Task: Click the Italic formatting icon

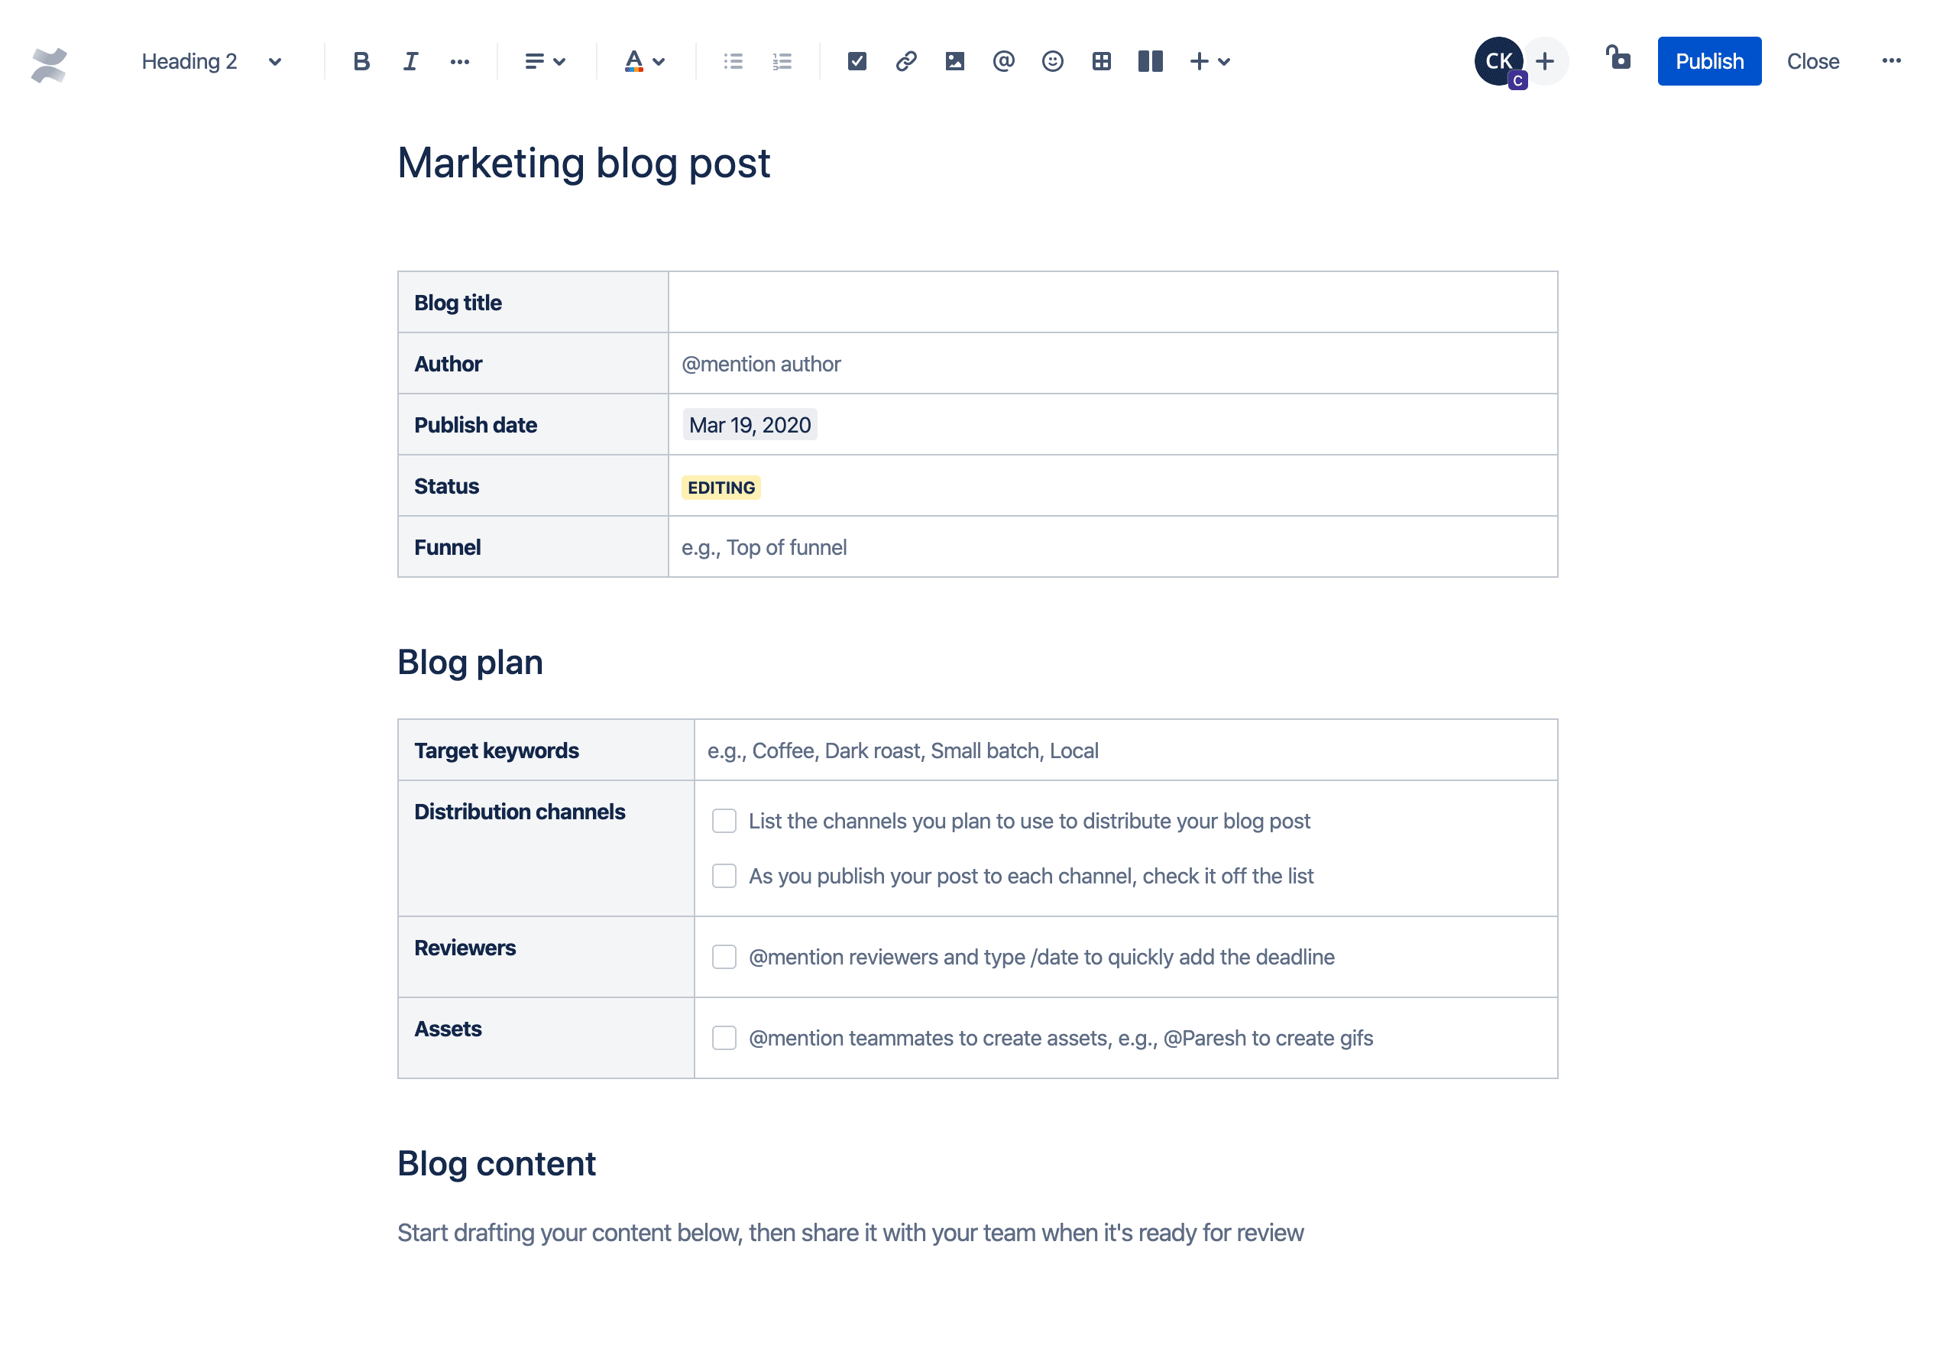Action: 409,61
